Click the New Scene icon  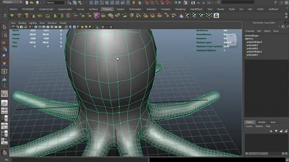point(27,2)
